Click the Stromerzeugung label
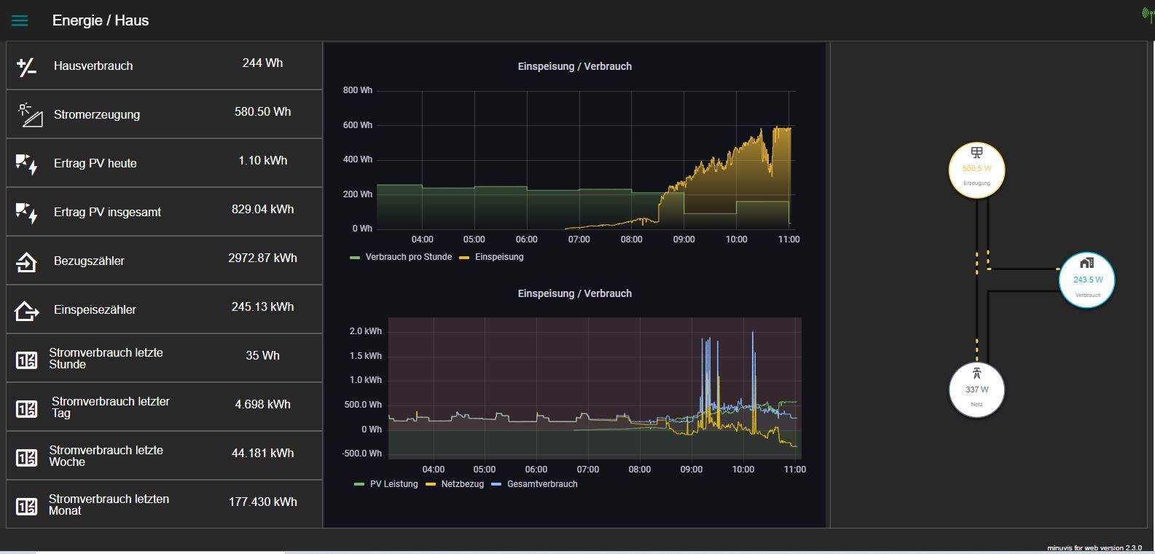 (97, 114)
